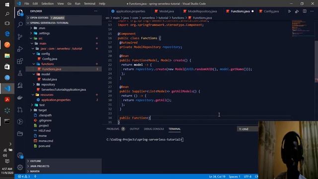Click the Ln 34, Col 19 status item

pyautogui.click(x=217, y=177)
